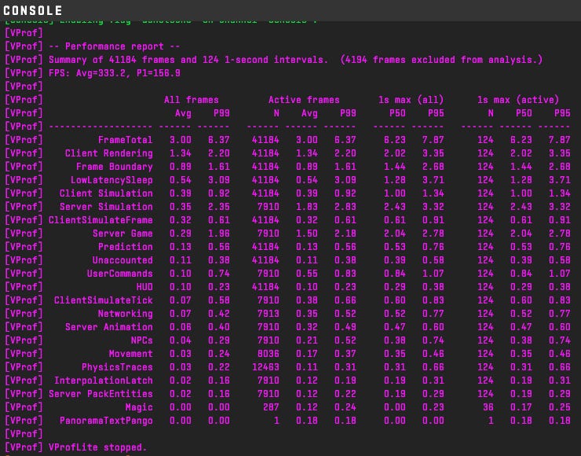Click the 12463 value in PhysicsTraces row
Screen dimensions: 581x456
click(265, 367)
